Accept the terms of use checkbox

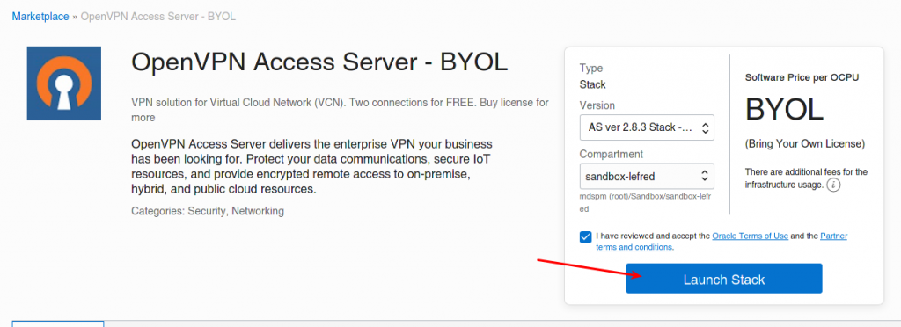coord(585,237)
